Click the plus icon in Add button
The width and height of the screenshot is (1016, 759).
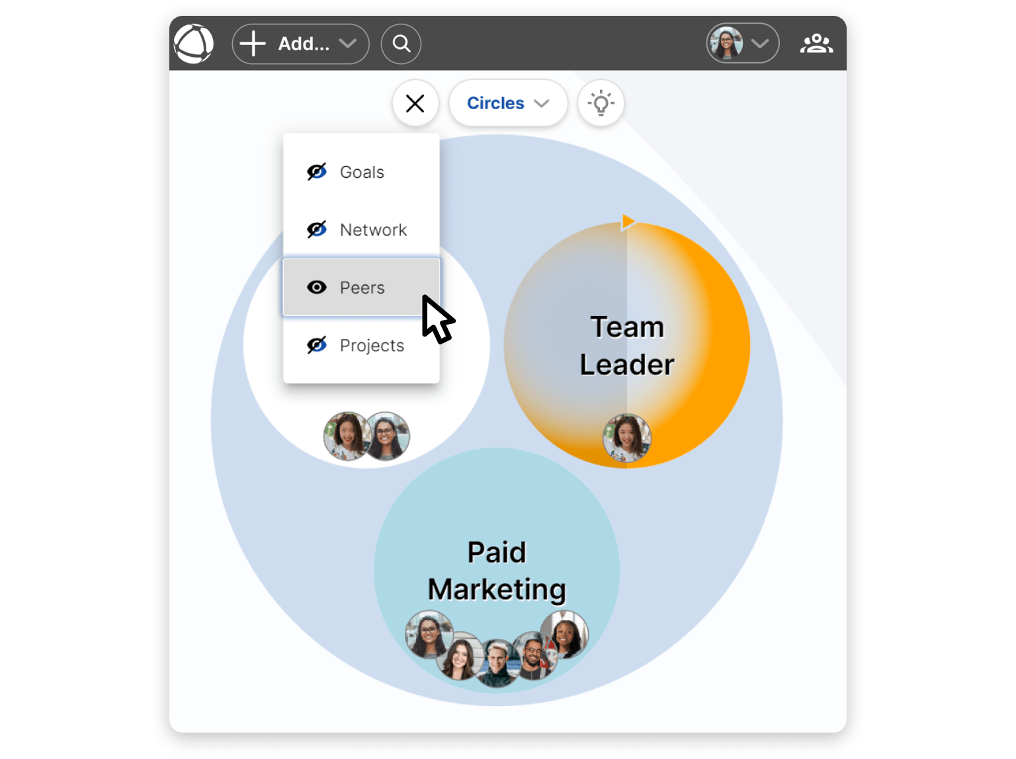253,44
